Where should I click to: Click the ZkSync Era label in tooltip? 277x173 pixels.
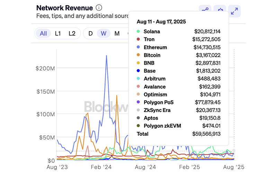pyautogui.click(x=157, y=110)
